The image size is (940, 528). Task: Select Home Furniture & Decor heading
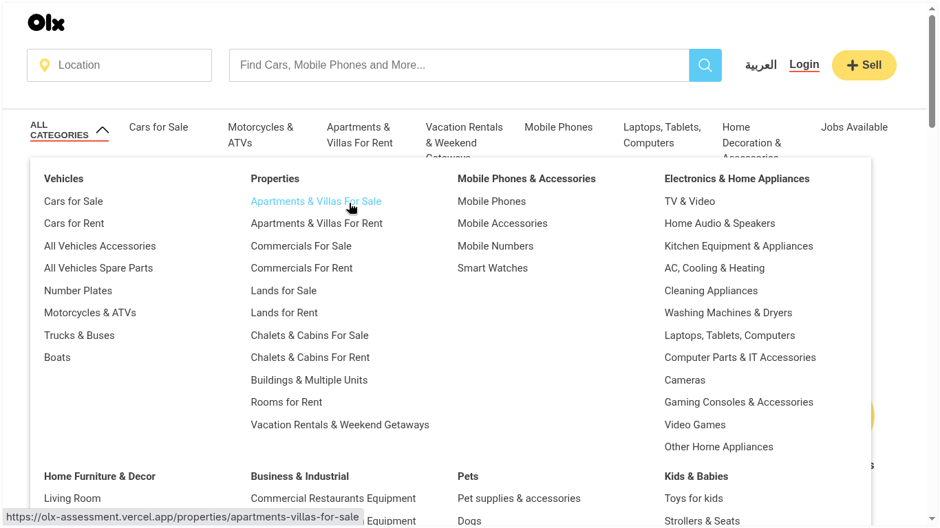(100, 476)
